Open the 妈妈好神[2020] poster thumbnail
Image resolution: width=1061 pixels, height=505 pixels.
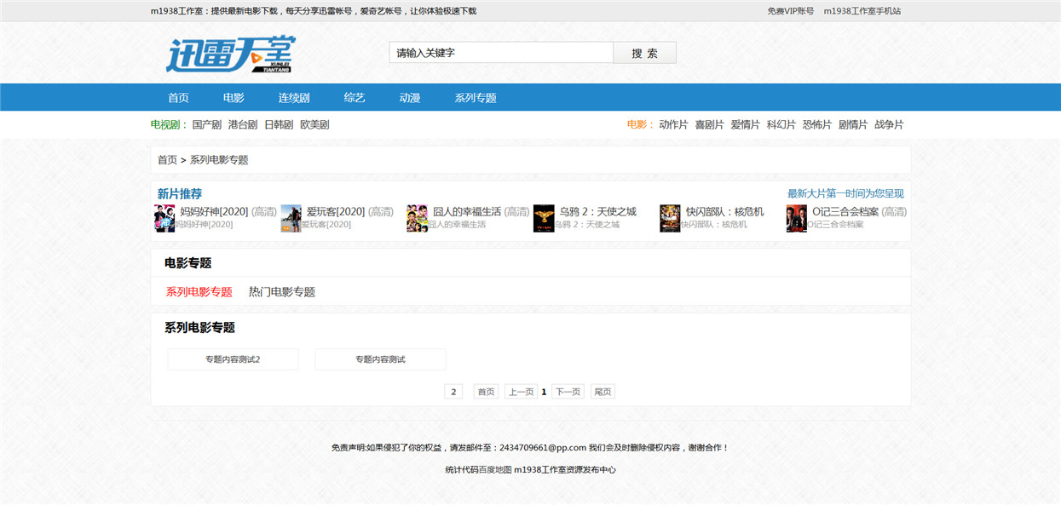[x=164, y=218]
